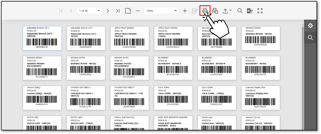The height and width of the screenshot is (134, 321).
Task: Click barcode number 86722404728
Action: [x=173, y=74]
